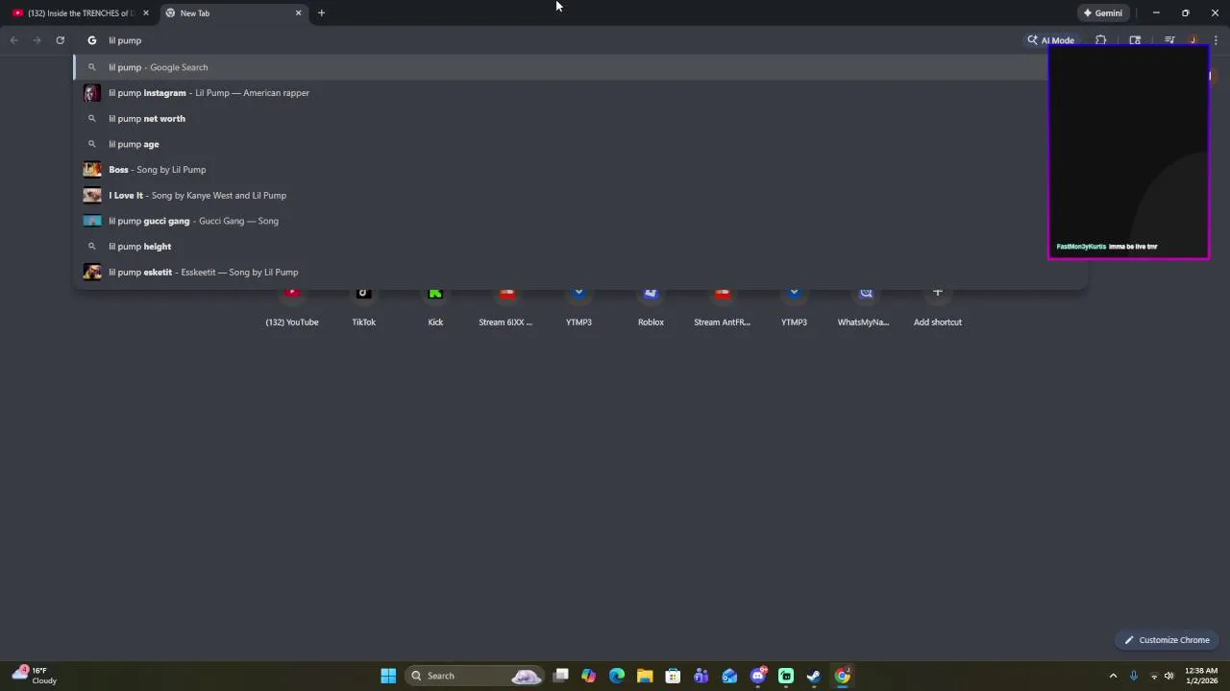Launch Copilot from taskbar
1230x691 pixels.
[x=589, y=676]
